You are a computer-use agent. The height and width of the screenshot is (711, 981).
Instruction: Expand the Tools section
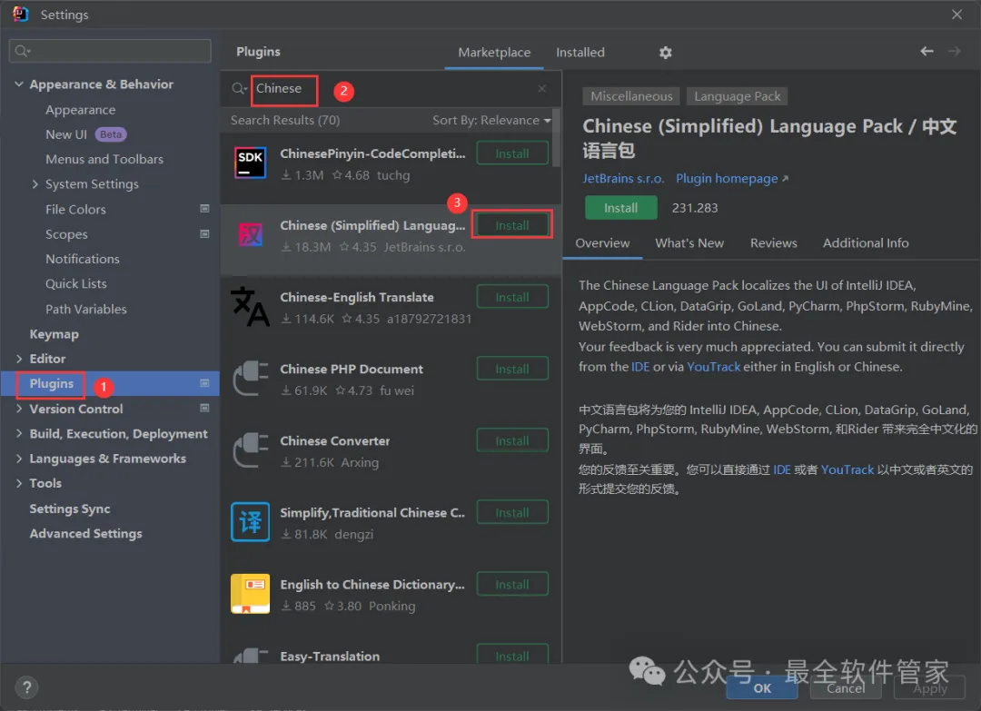point(19,483)
